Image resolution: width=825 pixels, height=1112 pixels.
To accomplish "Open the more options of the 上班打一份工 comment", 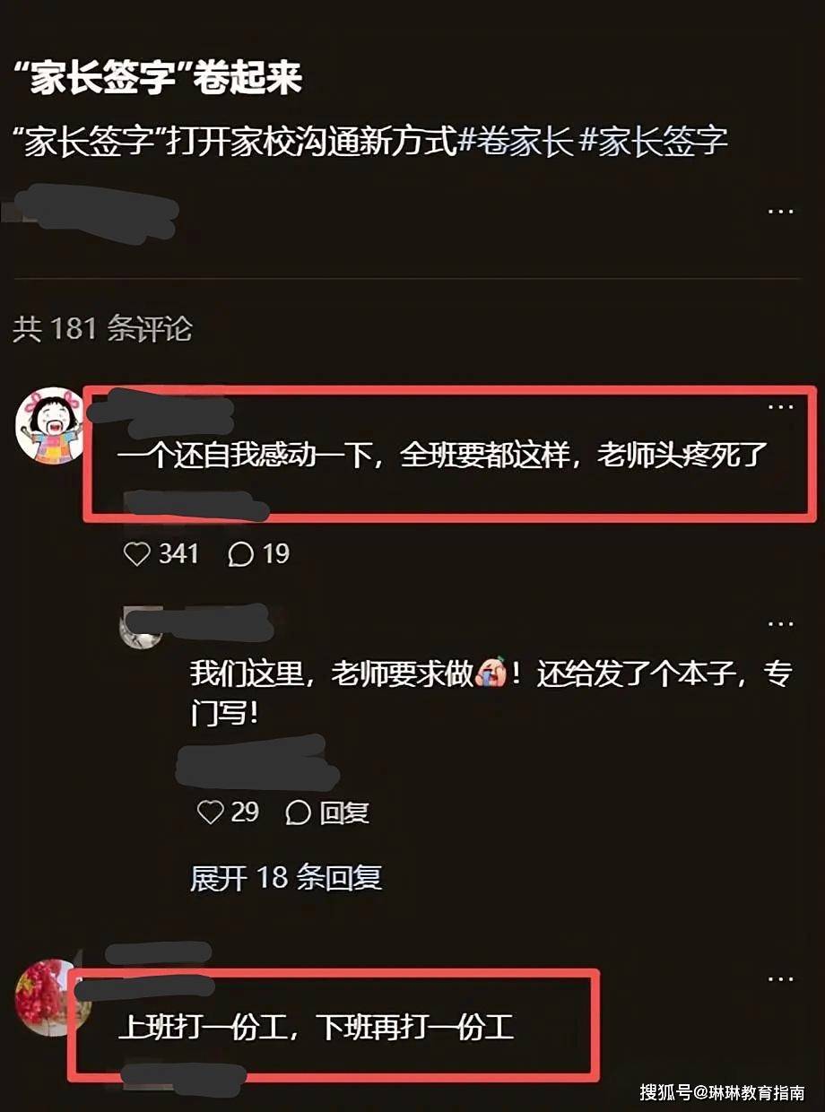I will pyautogui.click(x=781, y=979).
